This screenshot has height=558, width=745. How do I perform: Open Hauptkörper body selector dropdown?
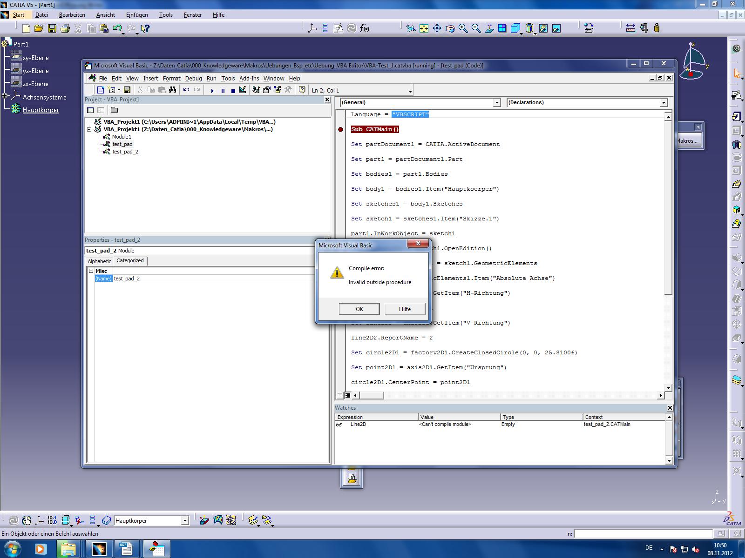coord(185,521)
